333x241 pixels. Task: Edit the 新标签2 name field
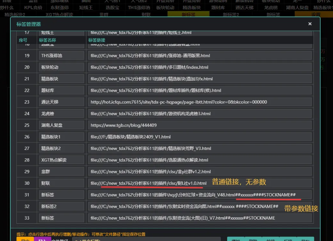(62, 206)
